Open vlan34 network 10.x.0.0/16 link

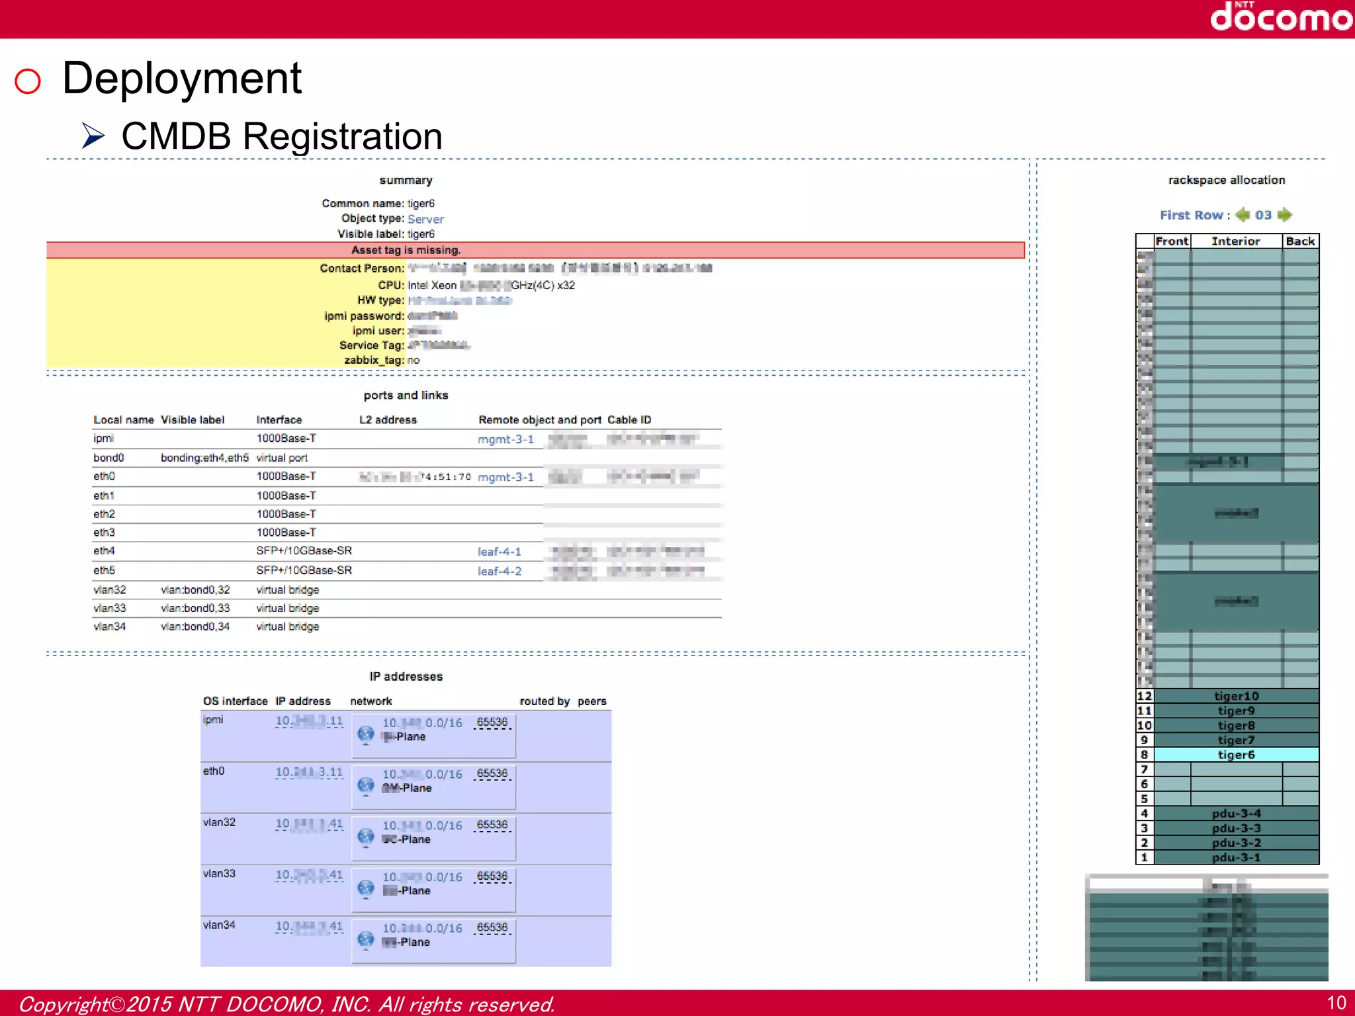[x=422, y=928]
